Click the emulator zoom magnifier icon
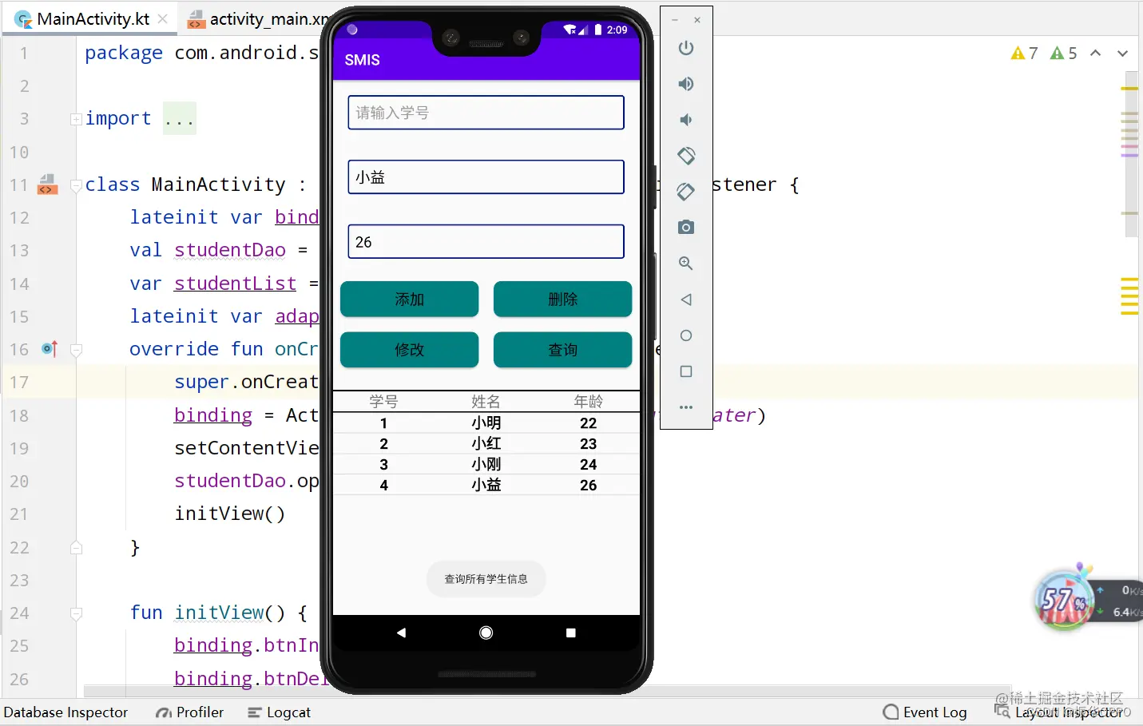 [685, 264]
